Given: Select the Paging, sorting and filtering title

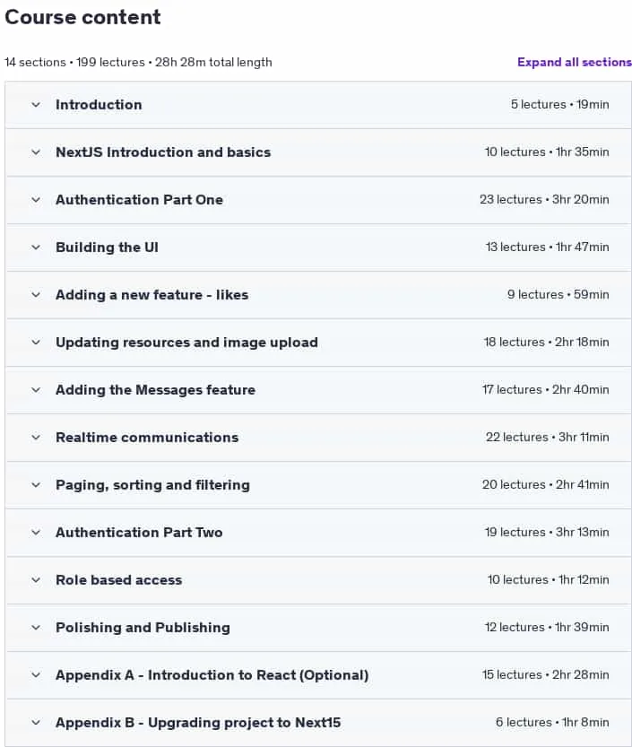Looking at the screenshot, I should point(152,485).
